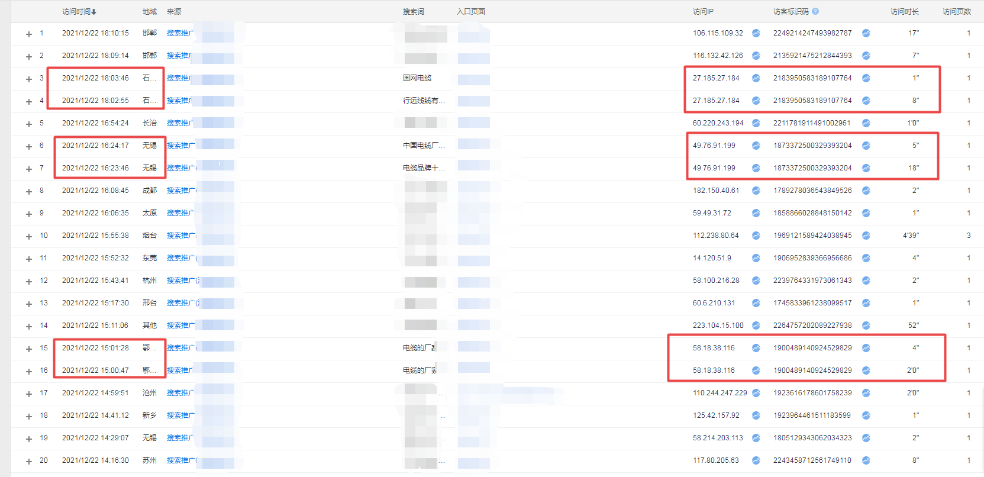Click the icon after visitor ID 2135921475212844393
This screenshot has width=984, height=477.
pyautogui.click(x=866, y=56)
